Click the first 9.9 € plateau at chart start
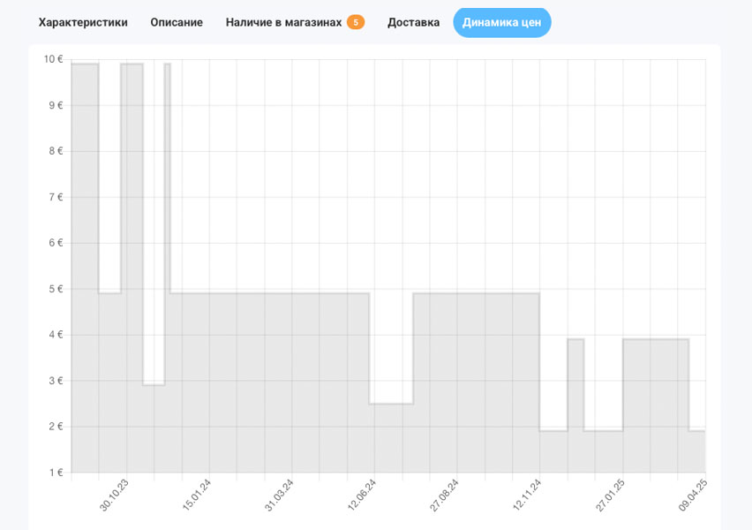Image resolution: width=752 pixels, height=530 pixels. pyautogui.click(x=85, y=265)
